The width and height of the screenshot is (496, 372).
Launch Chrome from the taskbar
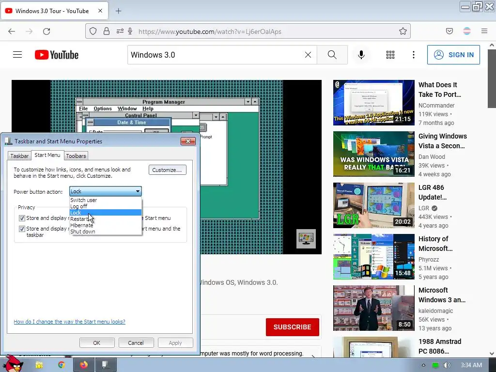coord(62,365)
